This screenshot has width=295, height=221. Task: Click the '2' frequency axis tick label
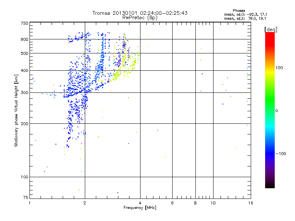coord(85,203)
